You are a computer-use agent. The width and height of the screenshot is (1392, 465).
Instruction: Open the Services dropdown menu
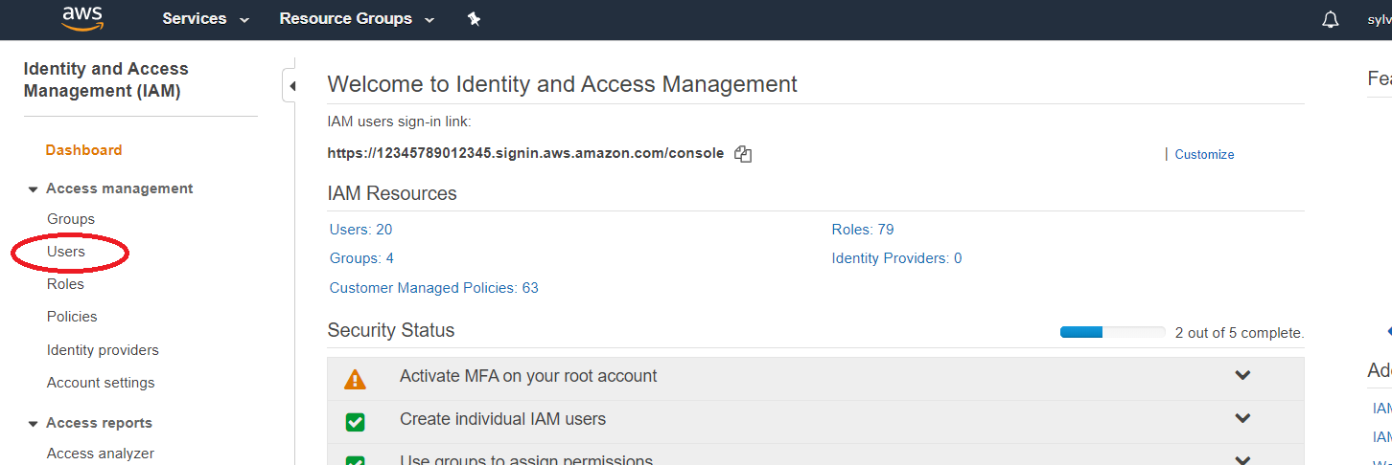point(205,19)
